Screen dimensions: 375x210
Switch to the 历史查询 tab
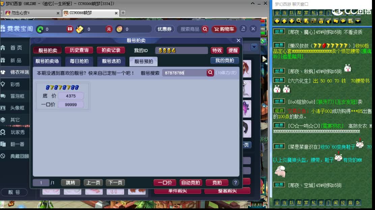79,50
